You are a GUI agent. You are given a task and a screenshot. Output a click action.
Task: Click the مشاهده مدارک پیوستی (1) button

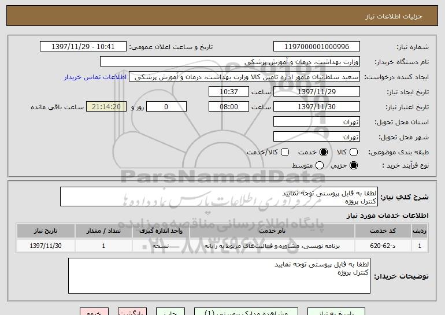click(246, 312)
